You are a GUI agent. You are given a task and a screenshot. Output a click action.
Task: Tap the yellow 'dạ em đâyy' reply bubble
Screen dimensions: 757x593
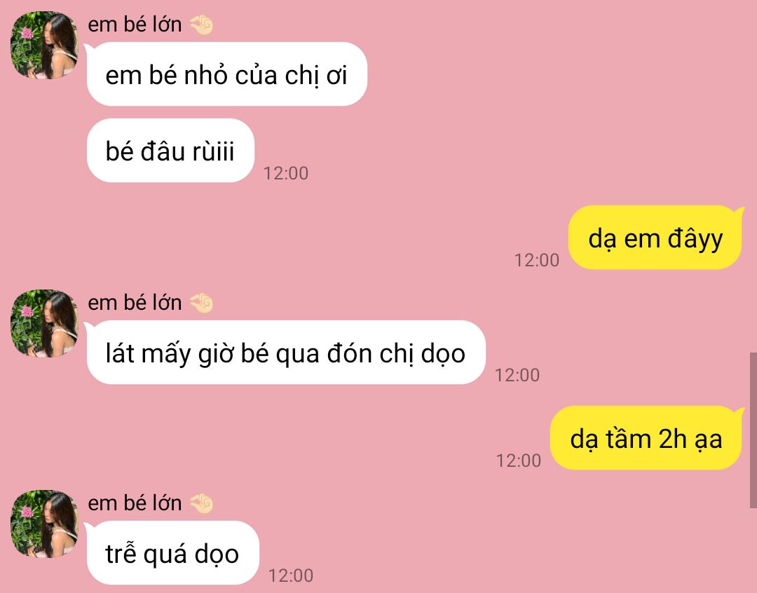[x=655, y=237]
